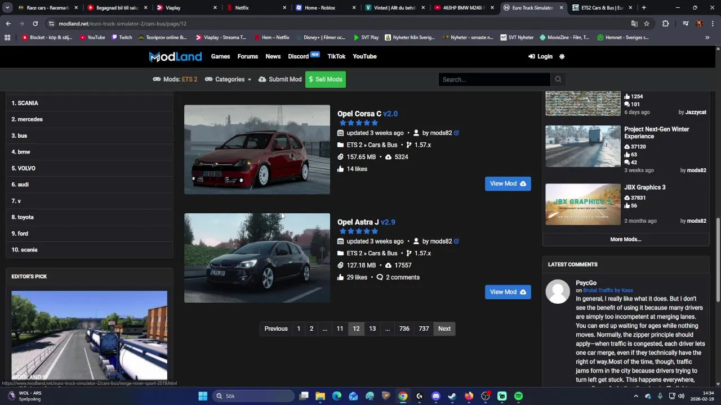Switch to the Home - Roblox tab
The image size is (721, 405).
point(326,8)
